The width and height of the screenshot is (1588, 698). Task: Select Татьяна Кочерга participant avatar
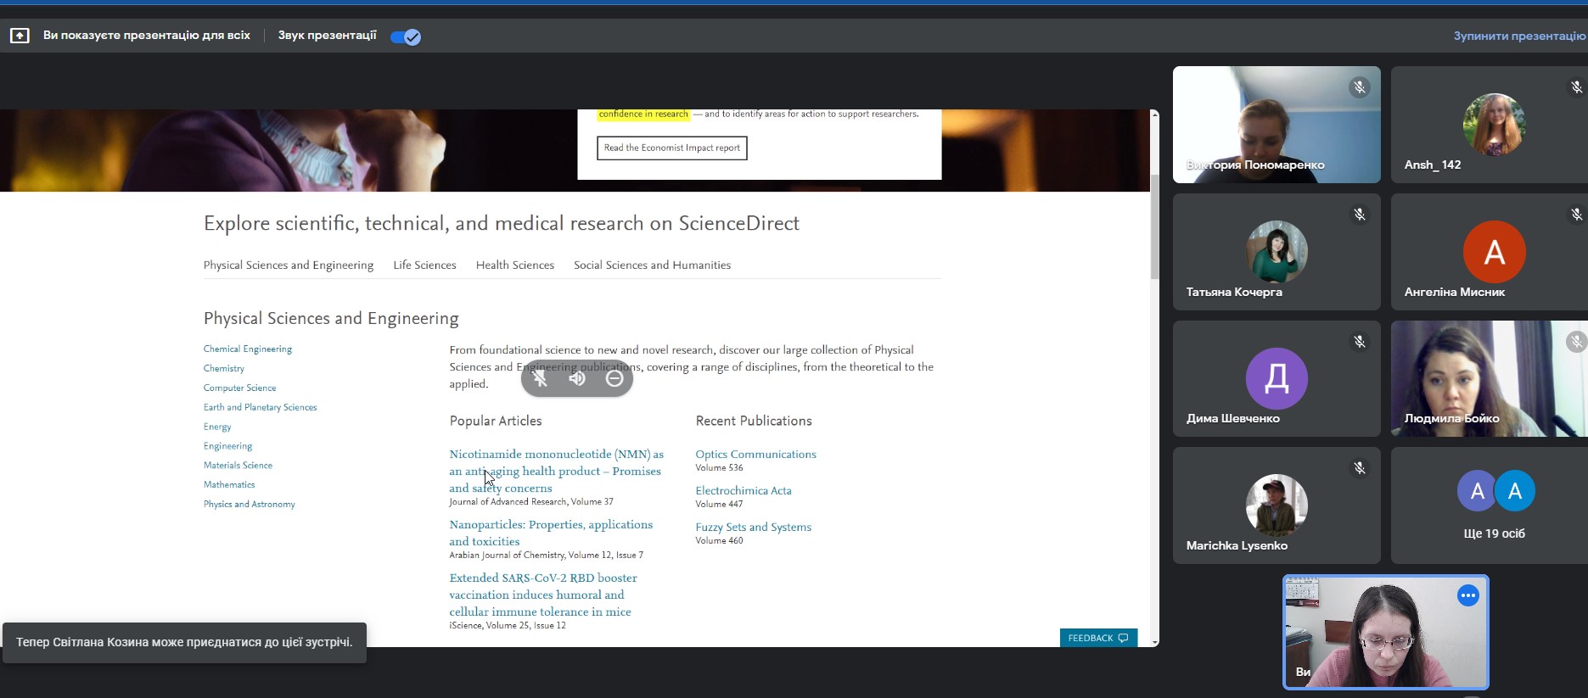click(1277, 252)
